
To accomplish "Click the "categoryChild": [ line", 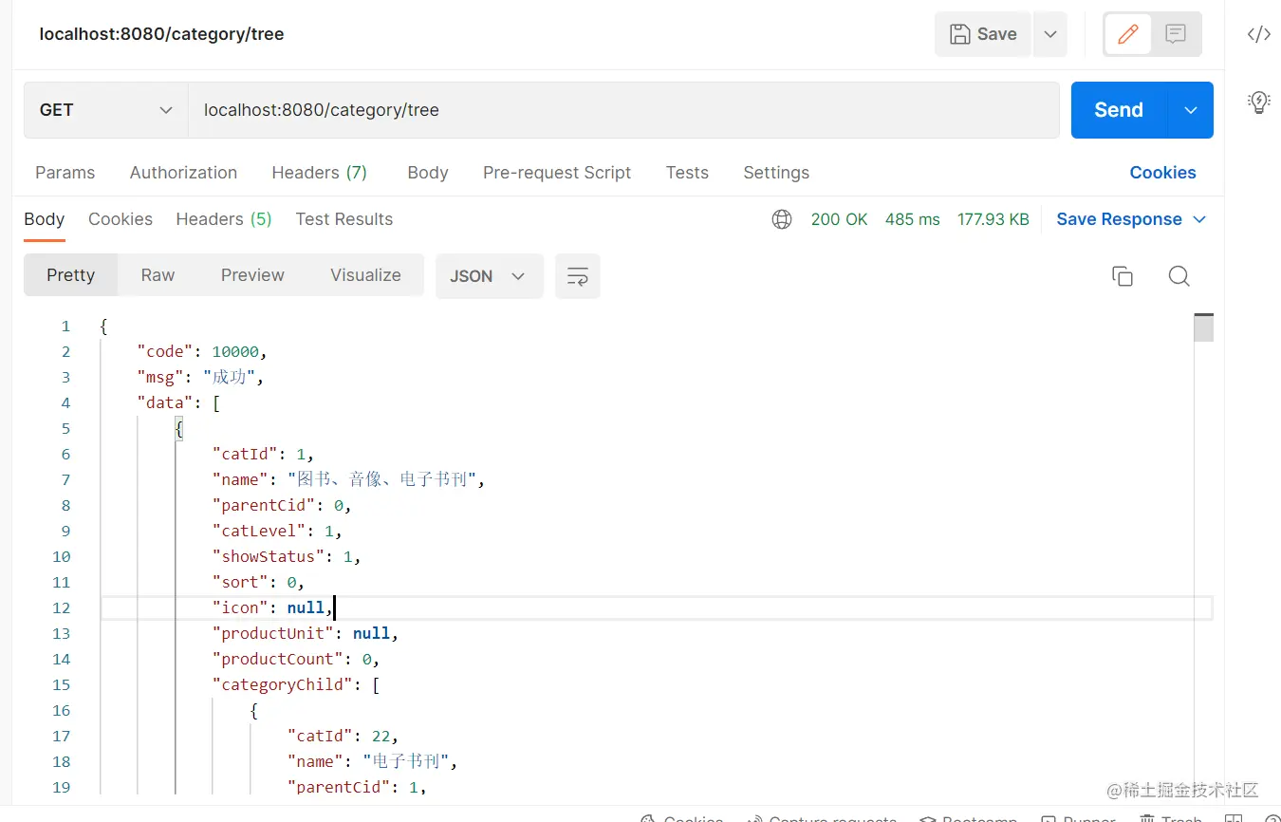I will point(296,685).
